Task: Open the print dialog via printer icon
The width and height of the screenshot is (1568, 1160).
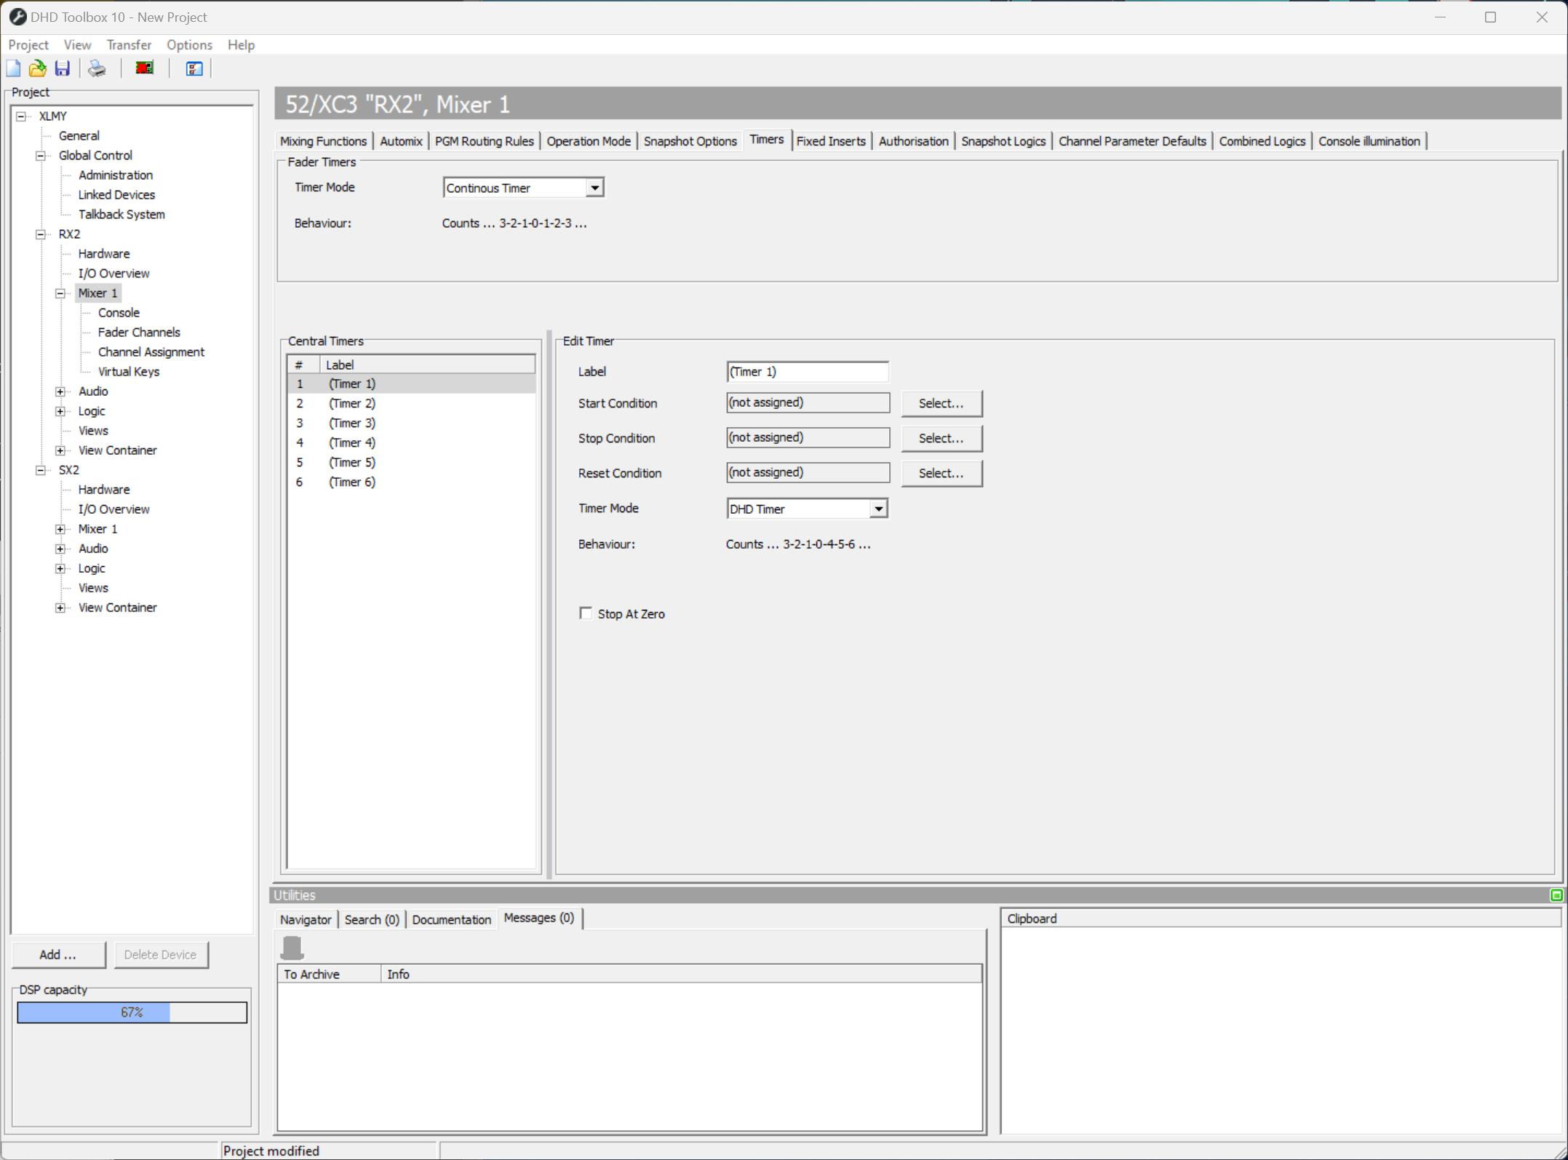Action: coord(97,68)
